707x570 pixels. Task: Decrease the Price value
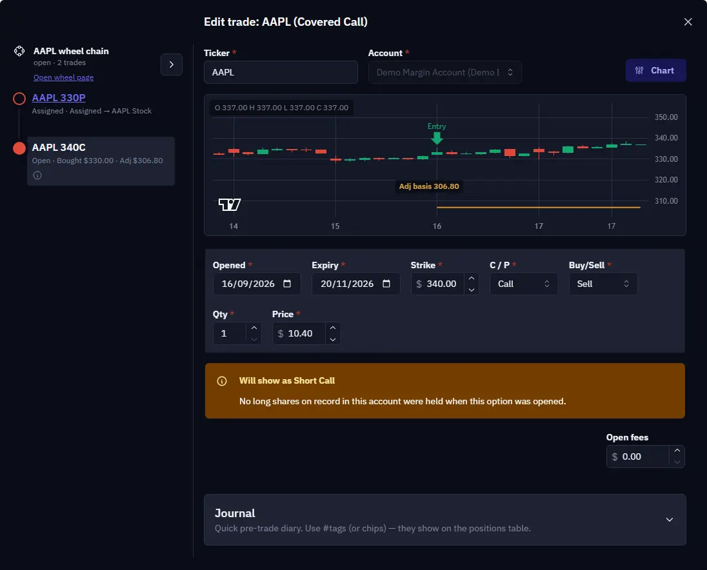coord(333,339)
